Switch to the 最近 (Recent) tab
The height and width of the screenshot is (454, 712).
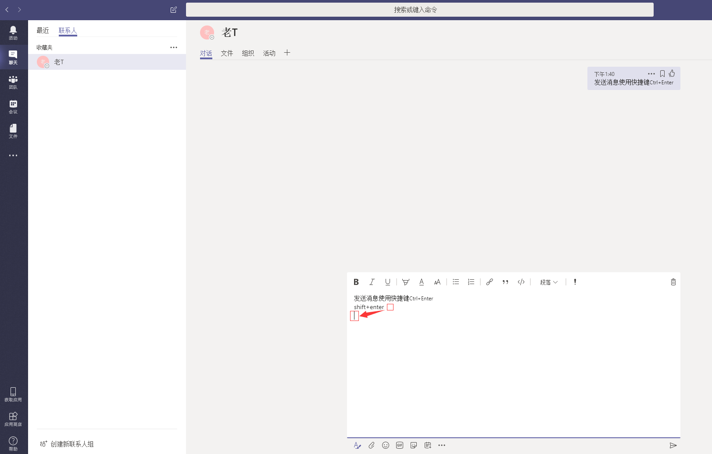point(43,30)
